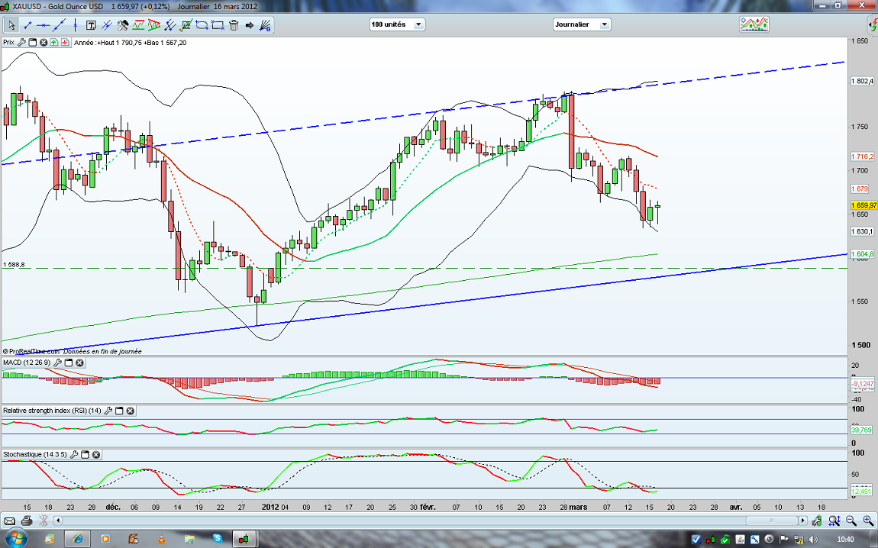878x548 pixels.
Task: Activate the text annotation tool
Action: coord(91,25)
